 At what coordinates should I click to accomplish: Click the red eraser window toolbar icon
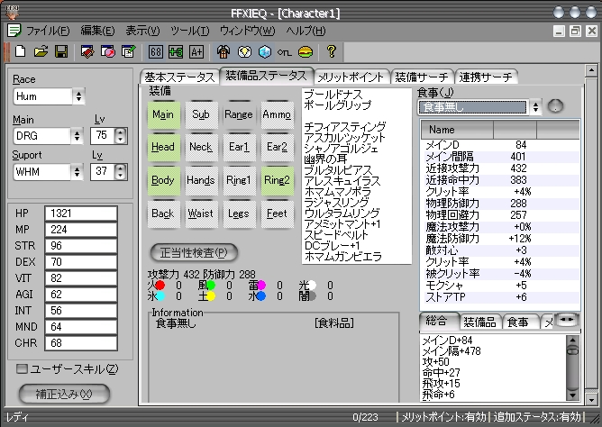pyautogui.click(x=87, y=51)
